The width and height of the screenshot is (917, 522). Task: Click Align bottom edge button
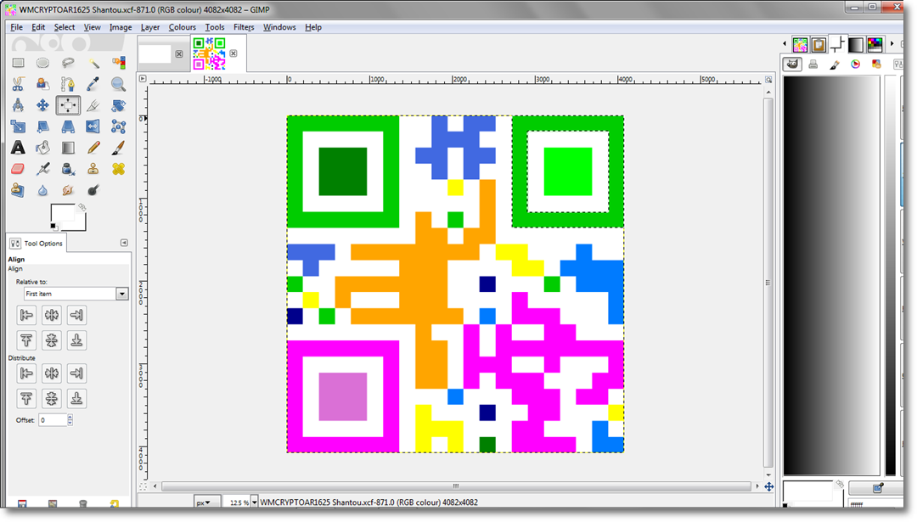76,340
